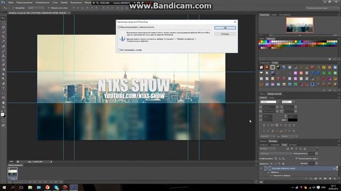Select the Dodge tool
Viewport: 341px width, 191px height.
coord(3,79)
